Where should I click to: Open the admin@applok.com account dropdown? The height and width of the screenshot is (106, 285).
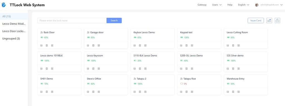(x=271, y=5)
